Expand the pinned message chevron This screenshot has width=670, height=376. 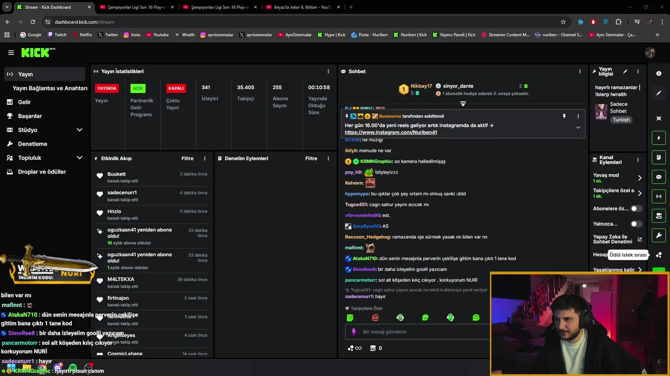(x=578, y=127)
